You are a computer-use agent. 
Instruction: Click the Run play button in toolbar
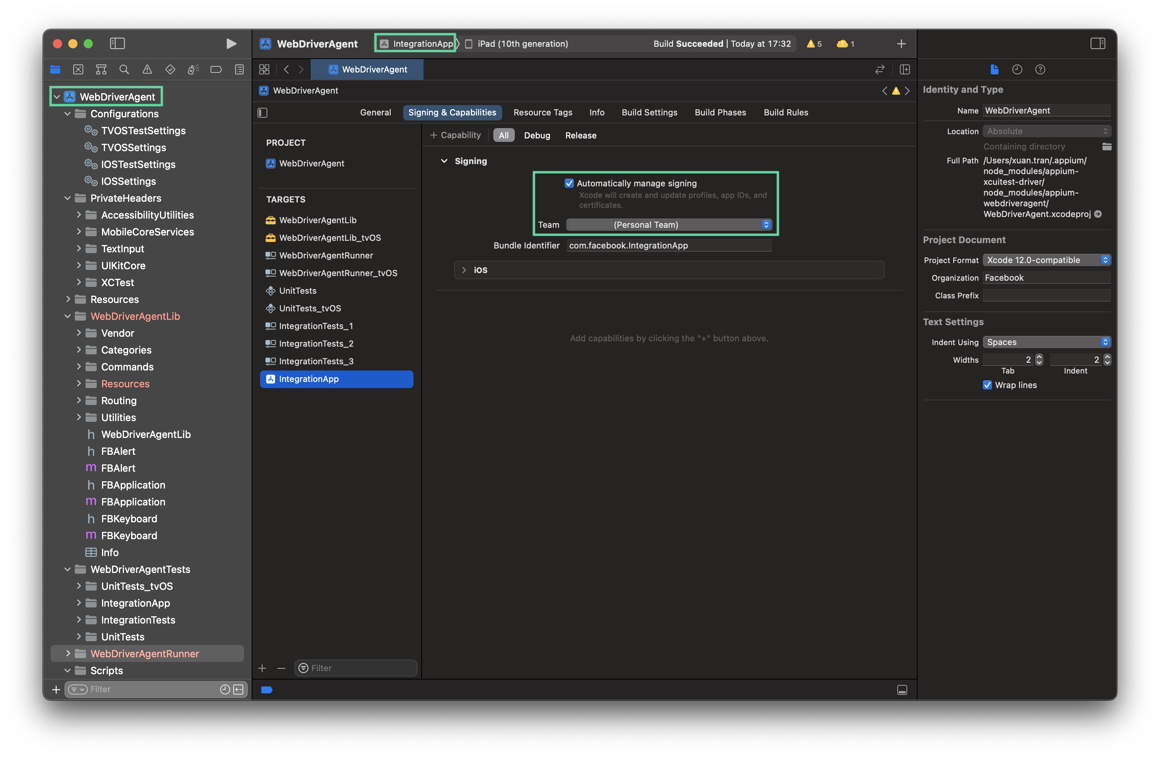(x=231, y=44)
